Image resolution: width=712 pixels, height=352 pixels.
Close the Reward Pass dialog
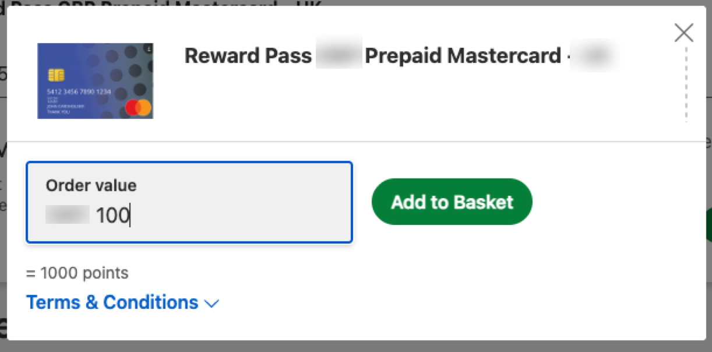point(683,33)
